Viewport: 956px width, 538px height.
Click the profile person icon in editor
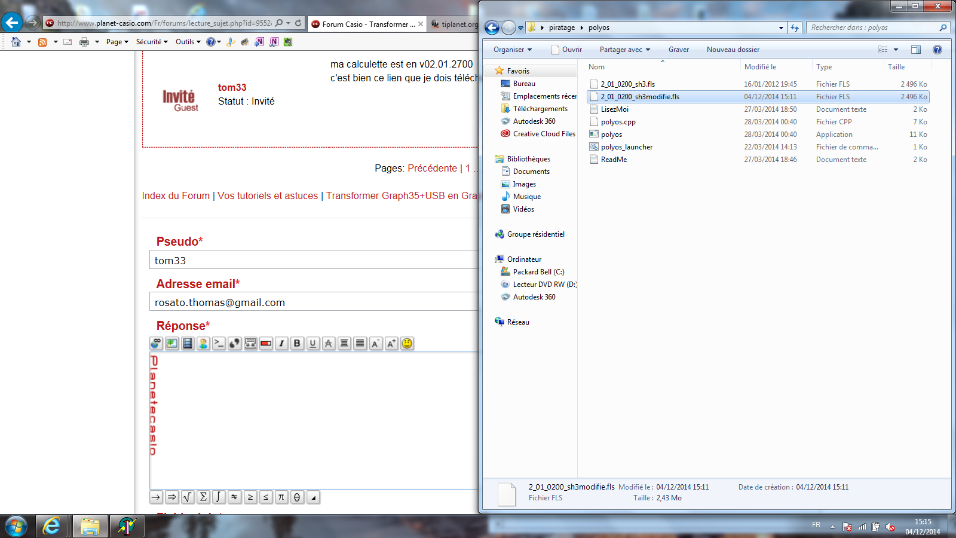[x=203, y=343]
